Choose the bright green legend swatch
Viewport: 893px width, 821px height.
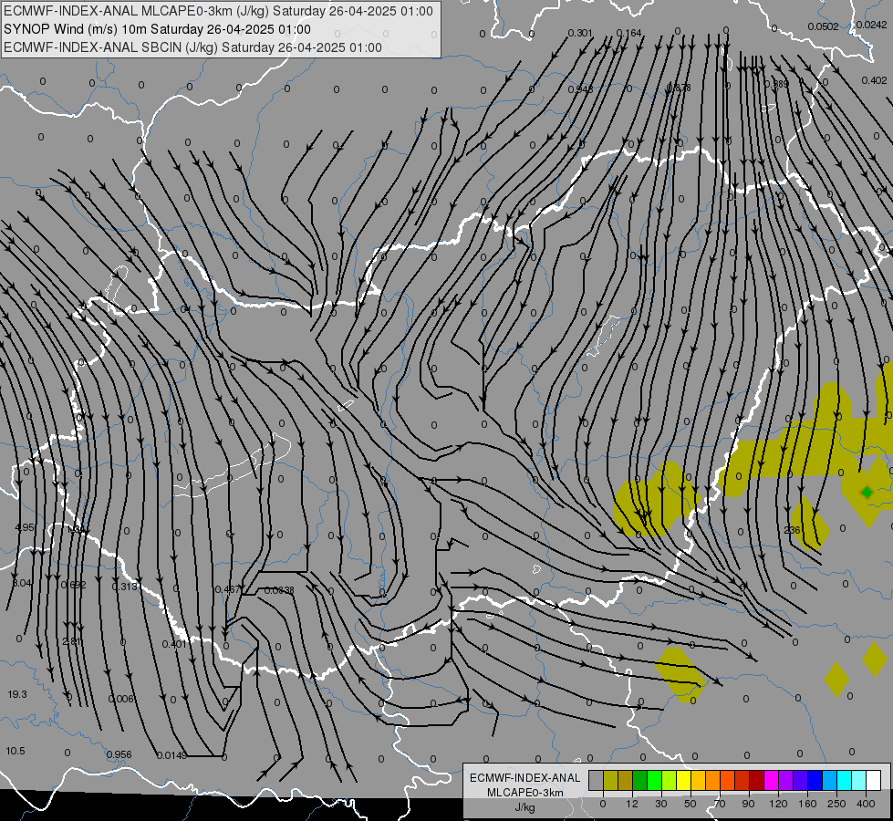click(x=654, y=780)
